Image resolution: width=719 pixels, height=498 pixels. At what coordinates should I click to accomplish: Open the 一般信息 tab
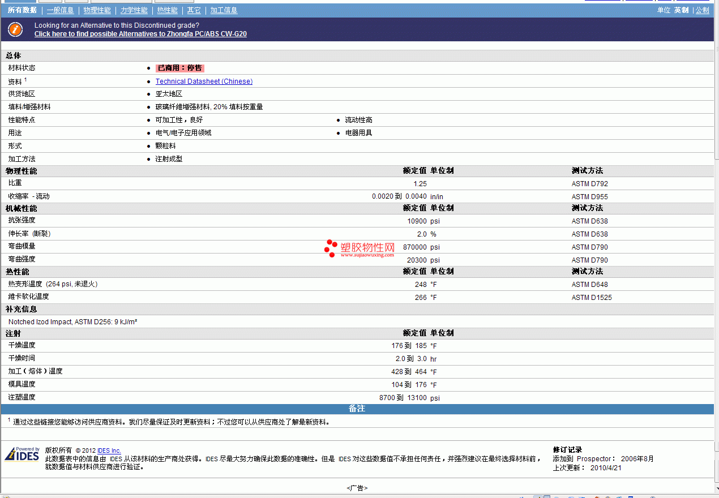coord(60,10)
